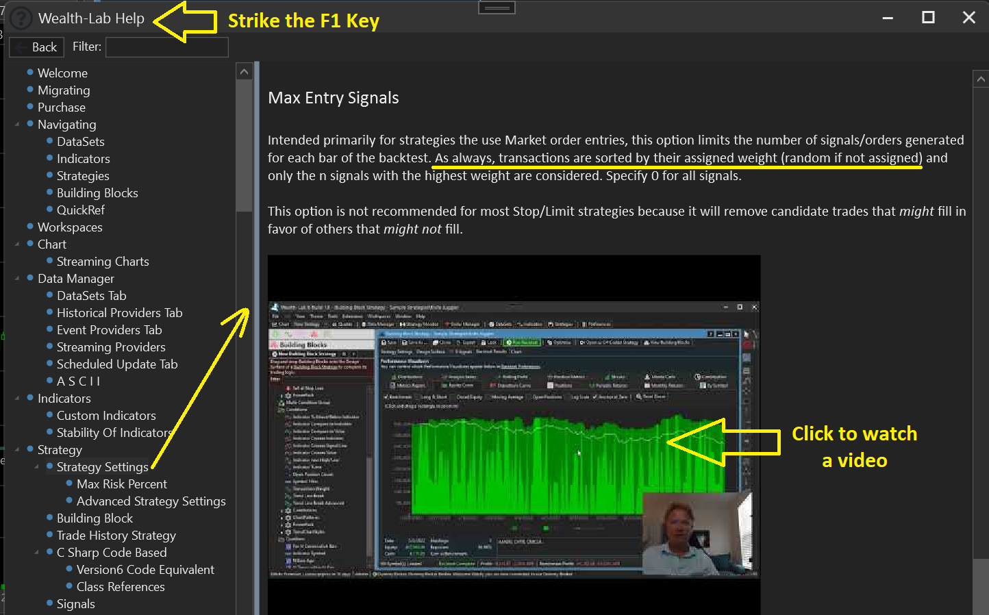Open Streaming Providers topic
The image size is (989, 615).
click(111, 347)
